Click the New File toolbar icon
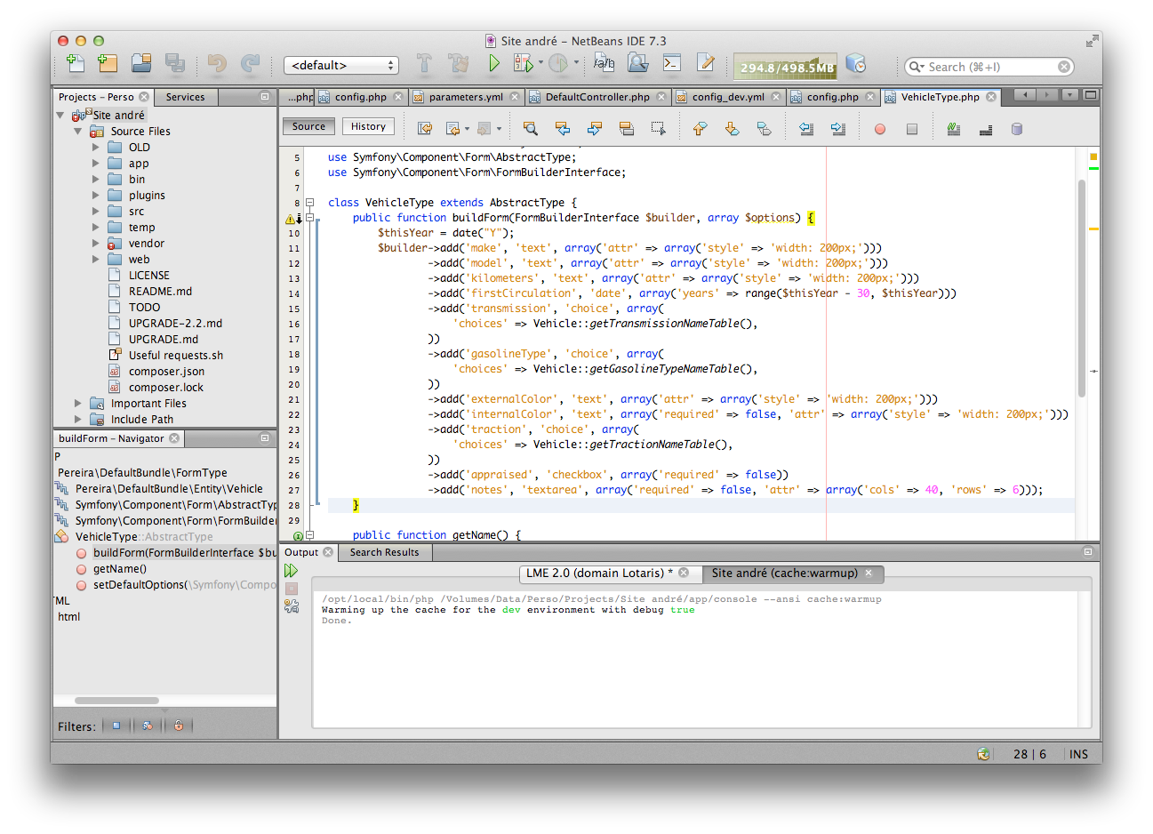 (76, 63)
